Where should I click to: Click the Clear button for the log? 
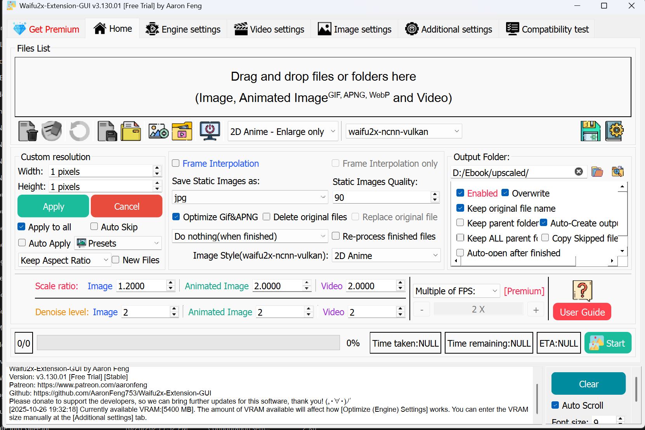(x=588, y=384)
